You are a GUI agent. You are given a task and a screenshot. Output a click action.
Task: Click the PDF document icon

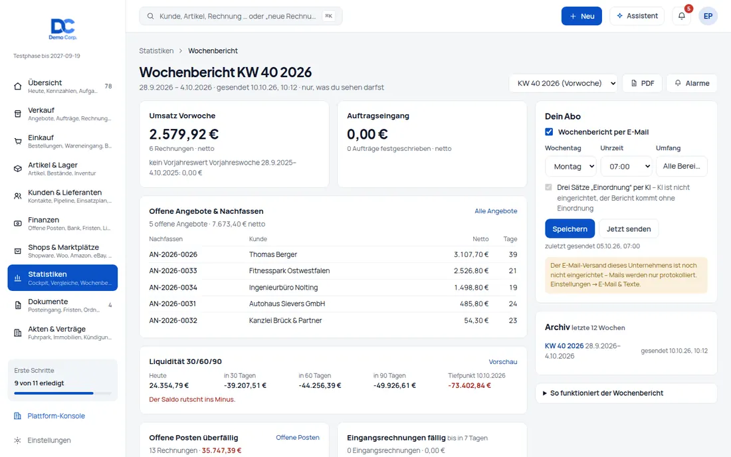[634, 84]
